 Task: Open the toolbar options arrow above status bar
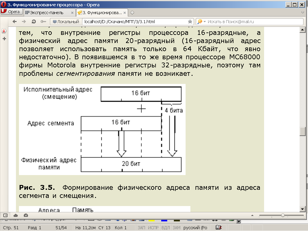coord(239,222)
